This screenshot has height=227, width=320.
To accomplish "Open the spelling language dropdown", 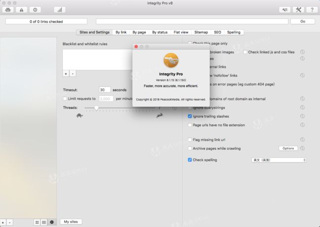I will (x=279, y=160).
